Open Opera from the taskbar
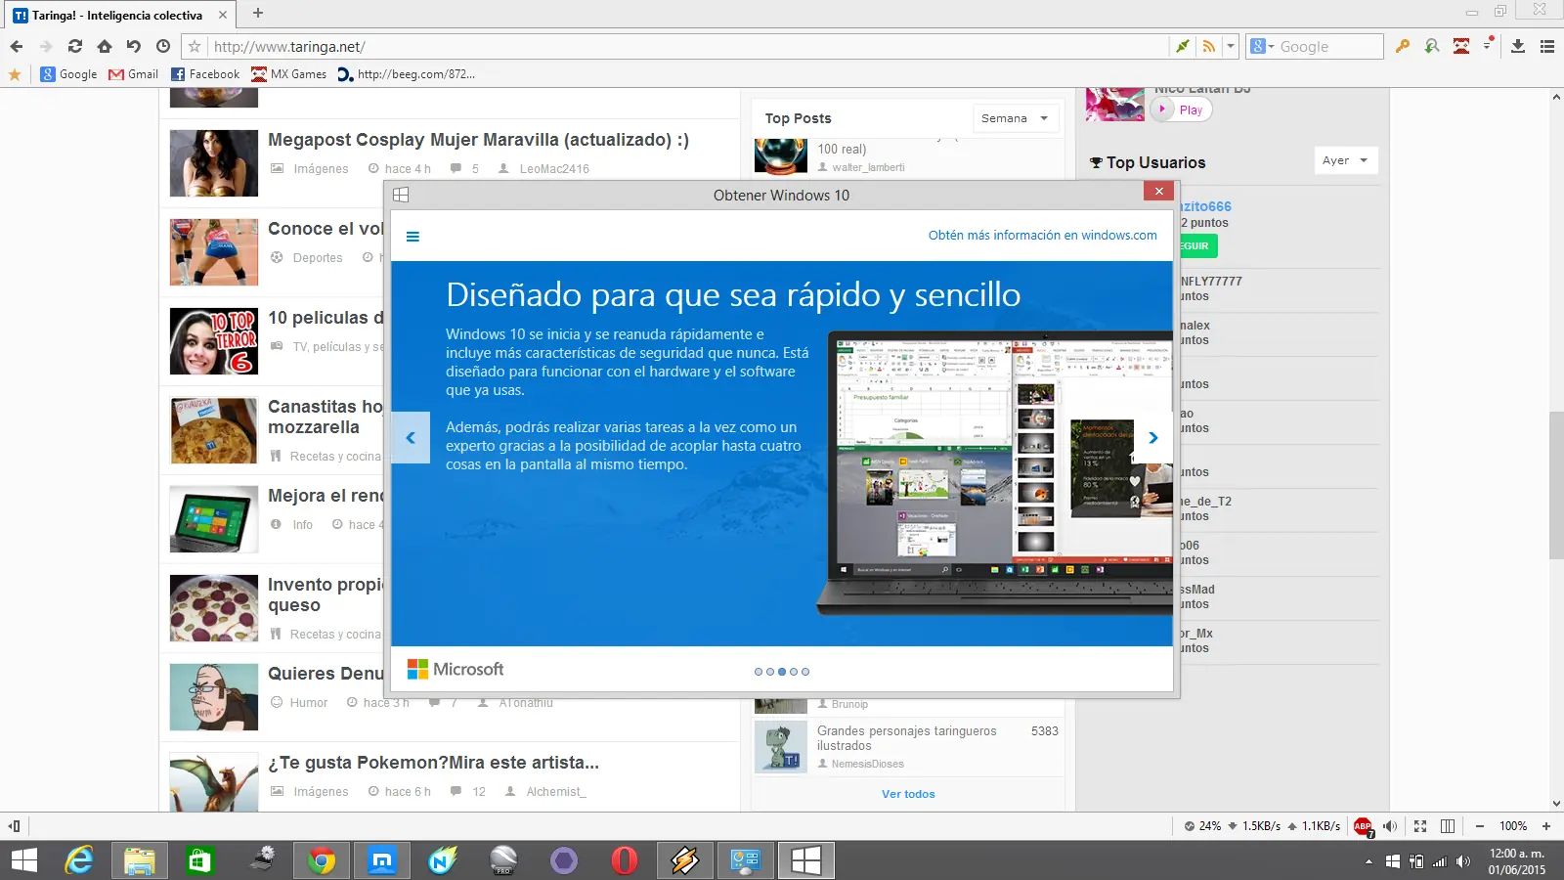 click(x=625, y=860)
